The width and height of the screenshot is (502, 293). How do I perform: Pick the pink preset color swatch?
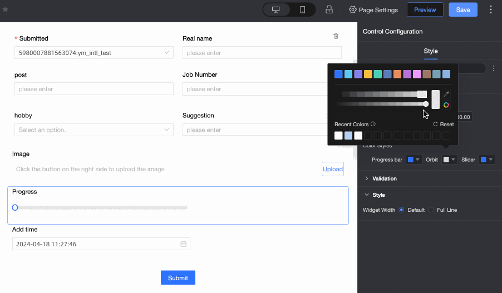417,74
